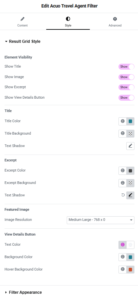
Task: Reset the Excerpt Text Shadow with the revert icon
Action: 123,195
